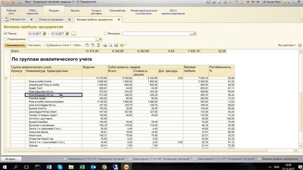Image resolution: width=303 pixels, height=170 pixels.
Task: Click the Windows Start button
Action: pos(4,167)
